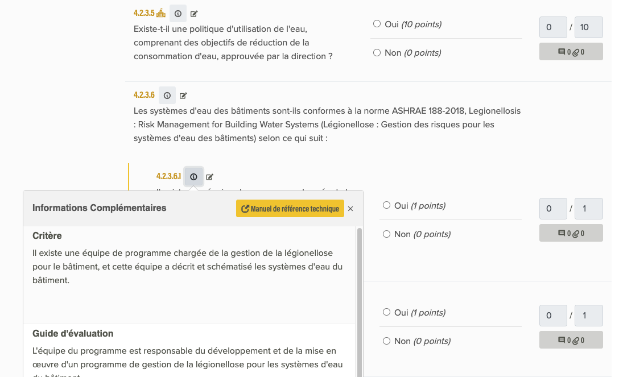
Task: Click edit icon next to 4.2.3.6
Action: (x=183, y=96)
